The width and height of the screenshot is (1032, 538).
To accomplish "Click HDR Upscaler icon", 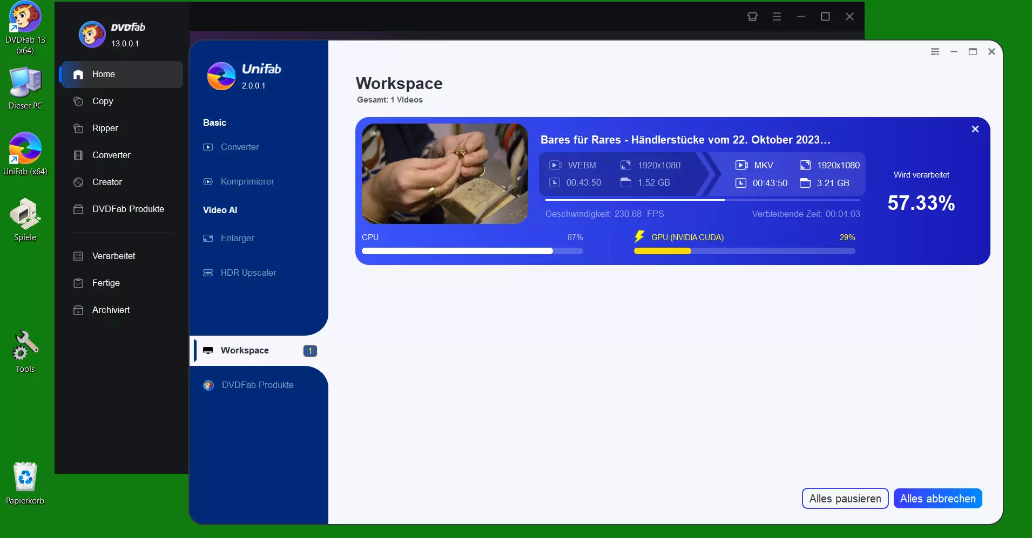I will pyautogui.click(x=208, y=273).
